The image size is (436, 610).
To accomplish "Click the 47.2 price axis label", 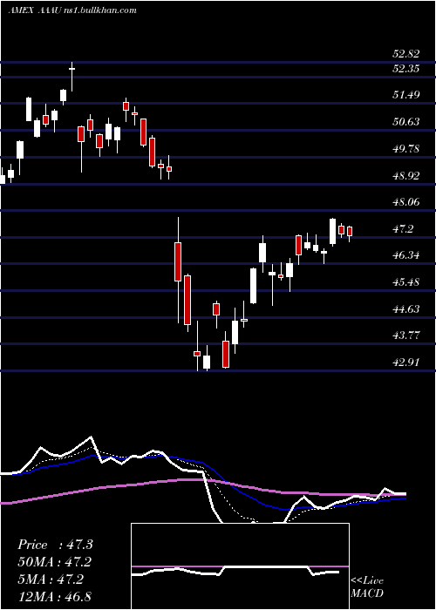I will [x=403, y=229].
